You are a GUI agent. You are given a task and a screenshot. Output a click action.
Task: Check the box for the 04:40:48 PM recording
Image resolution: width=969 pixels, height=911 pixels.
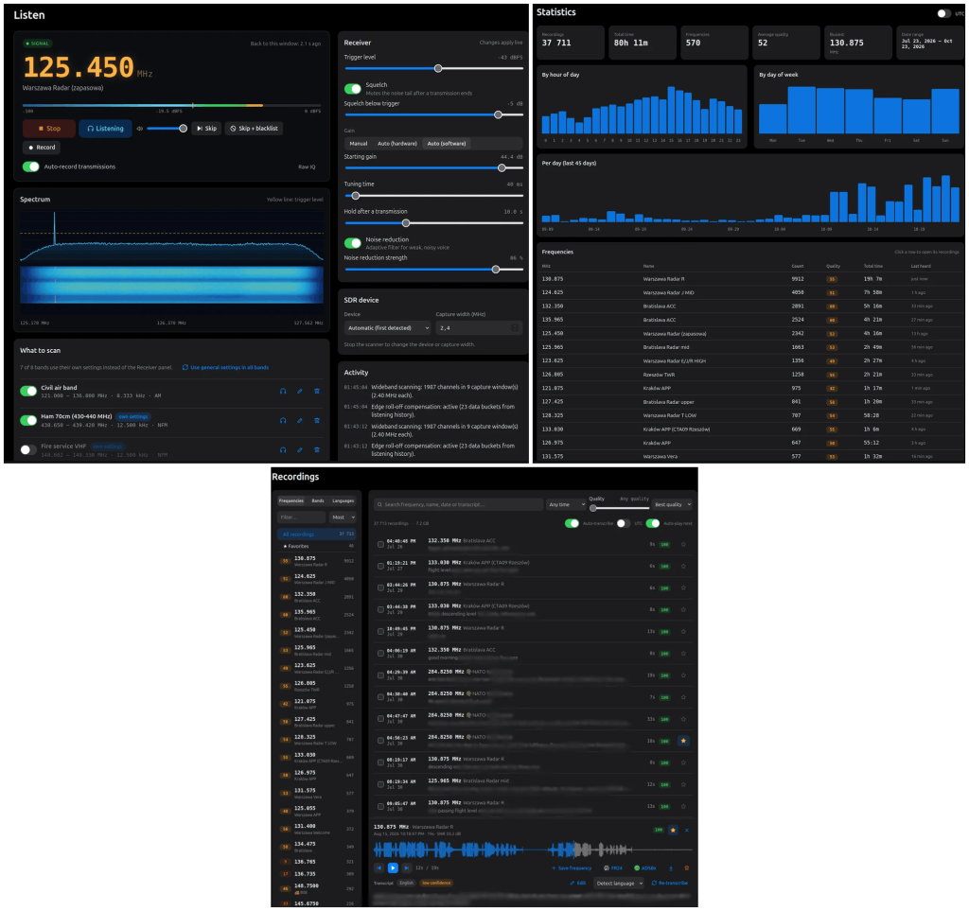(380, 544)
